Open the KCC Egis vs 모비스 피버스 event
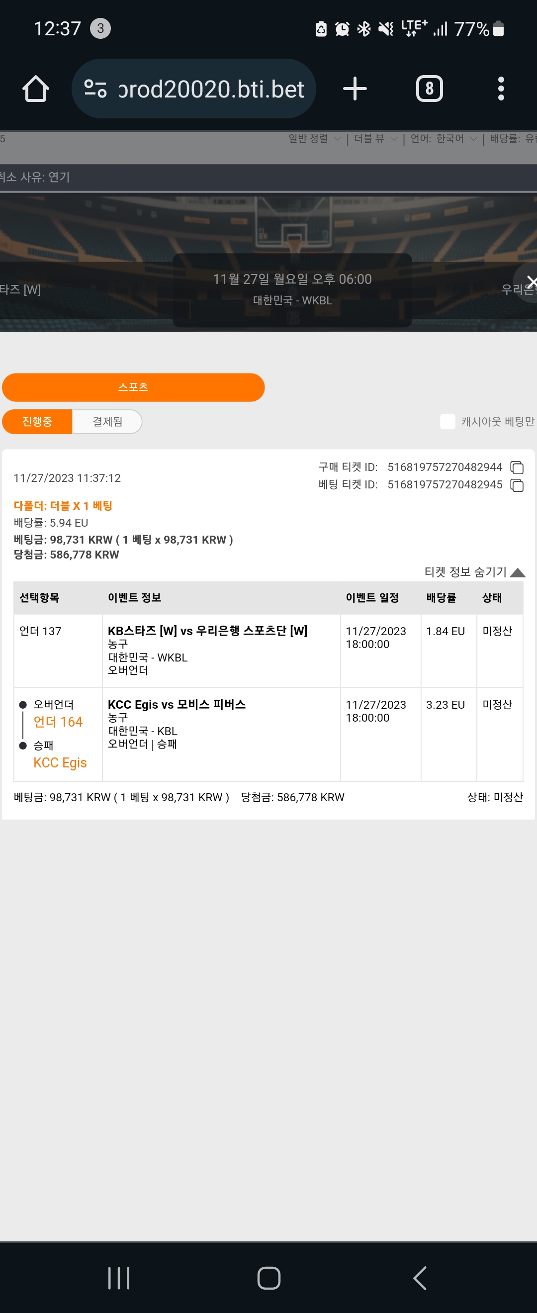The height and width of the screenshot is (1313, 537). (x=177, y=704)
